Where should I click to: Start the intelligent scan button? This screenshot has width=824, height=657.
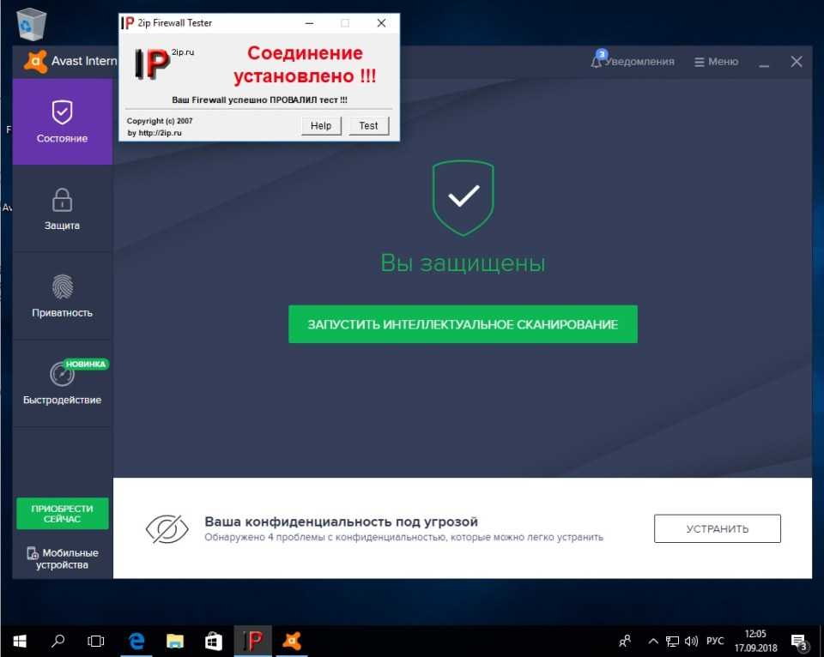pos(463,324)
